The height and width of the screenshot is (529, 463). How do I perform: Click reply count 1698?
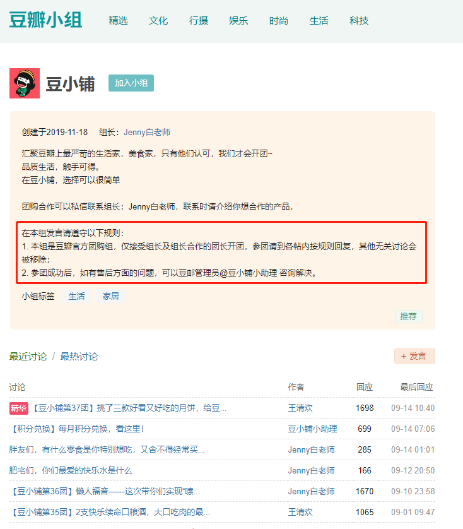click(x=365, y=408)
